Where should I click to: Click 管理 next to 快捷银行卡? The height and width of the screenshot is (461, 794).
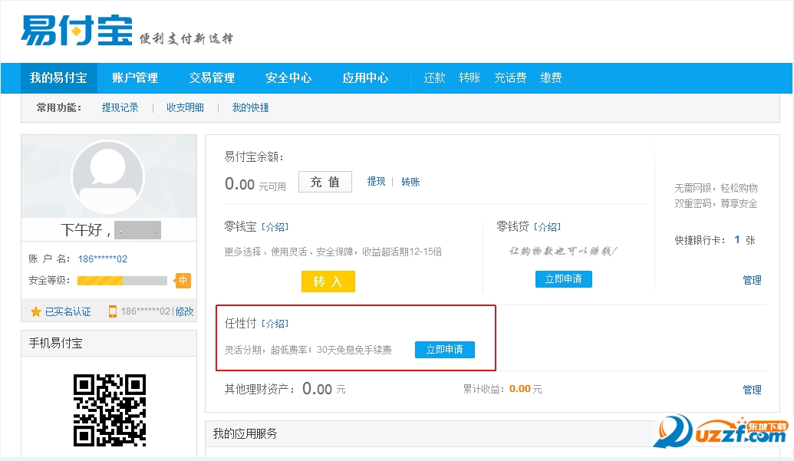tap(752, 280)
